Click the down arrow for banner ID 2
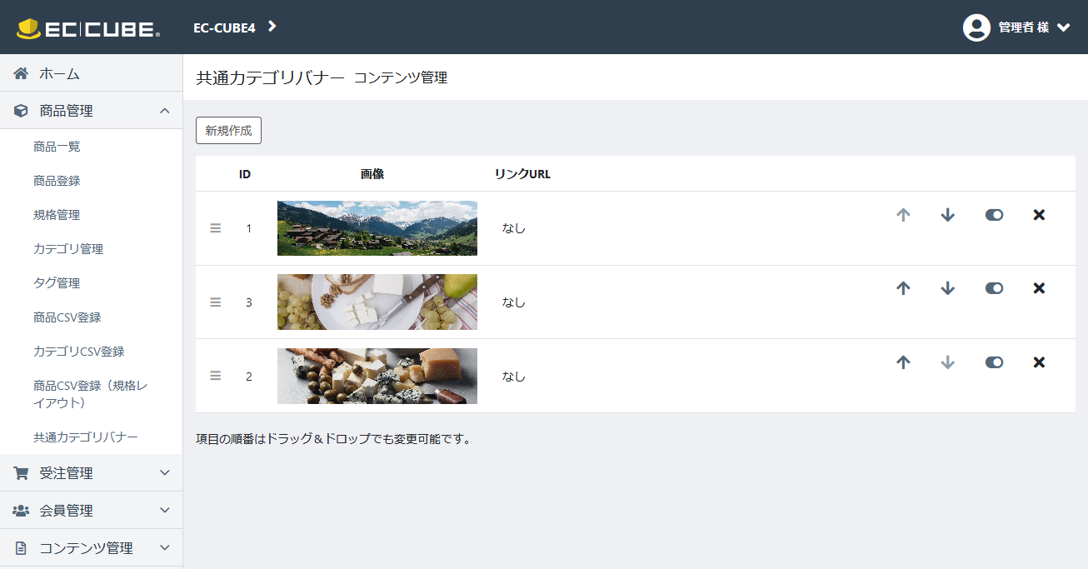Viewport: 1088px width, 569px height. pyautogui.click(x=947, y=362)
